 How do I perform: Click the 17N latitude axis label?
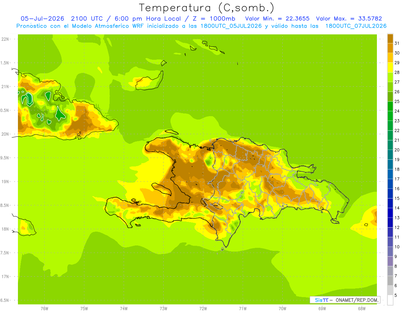[5, 277]
